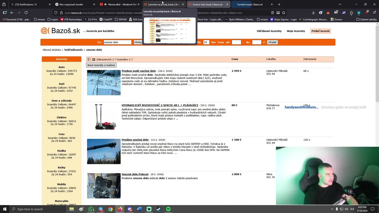
Task: Open Hydraulický rozdeľovač 2 sekcie listing
Action: pos(160,105)
